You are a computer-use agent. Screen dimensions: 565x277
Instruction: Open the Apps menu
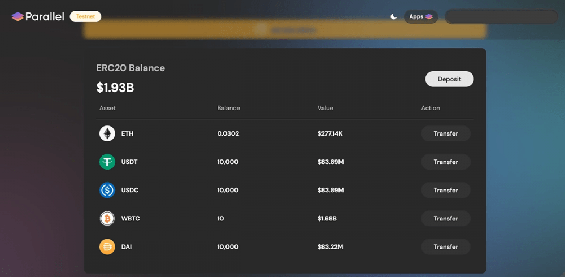pyautogui.click(x=421, y=16)
